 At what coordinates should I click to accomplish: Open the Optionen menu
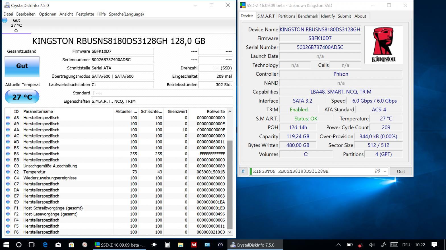click(48, 14)
